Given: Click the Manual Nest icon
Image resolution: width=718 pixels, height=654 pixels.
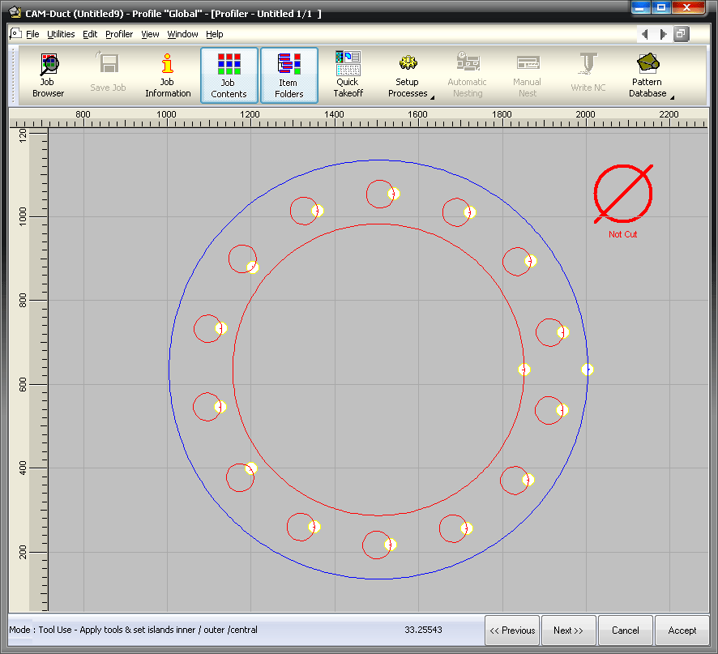Looking at the screenshot, I should (528, 62).
